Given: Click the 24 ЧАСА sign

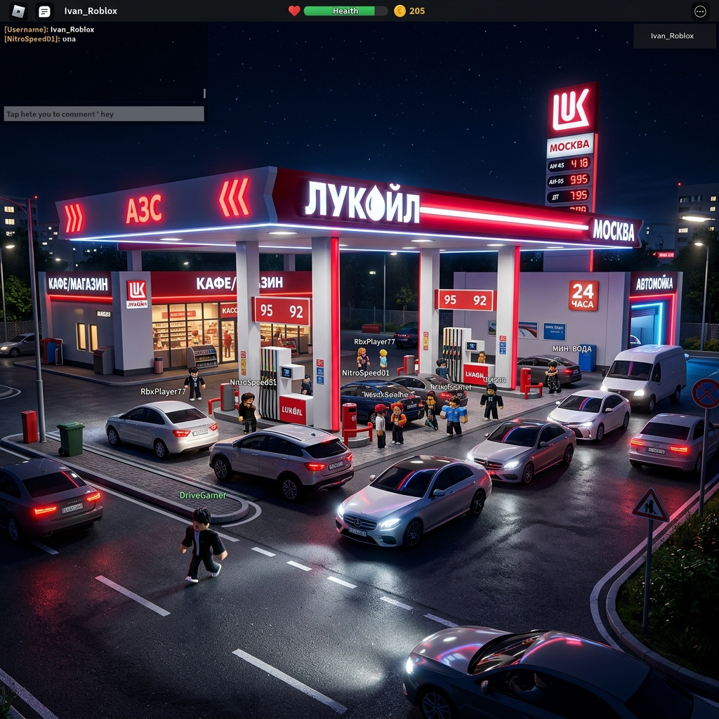Looking at the screenshot, I should [583, 296].
